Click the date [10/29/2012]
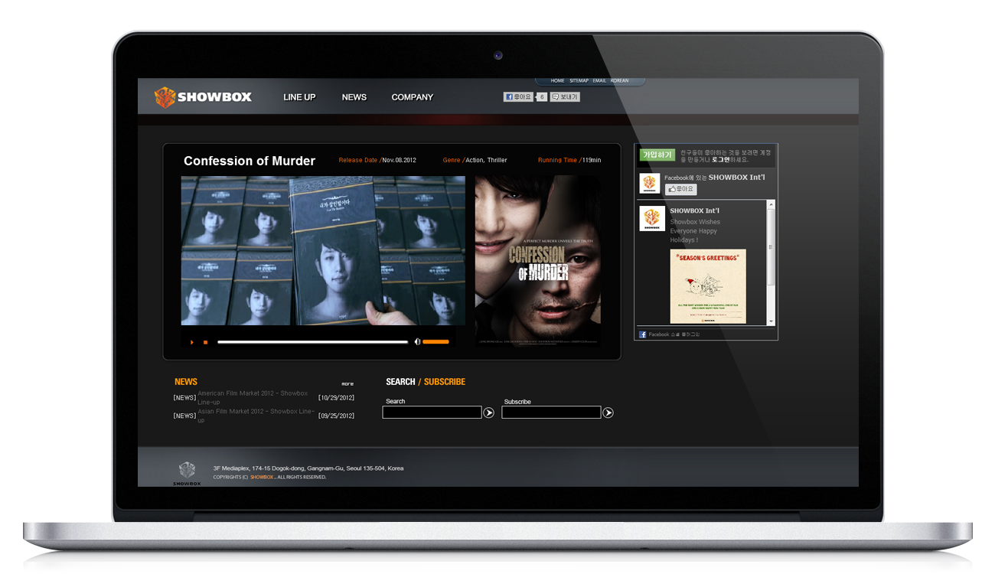The image size is (995, 574). coord(336,398)
